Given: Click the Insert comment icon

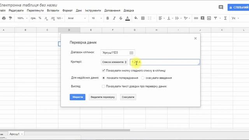Looking at the screenshot, I should (202, 18).
